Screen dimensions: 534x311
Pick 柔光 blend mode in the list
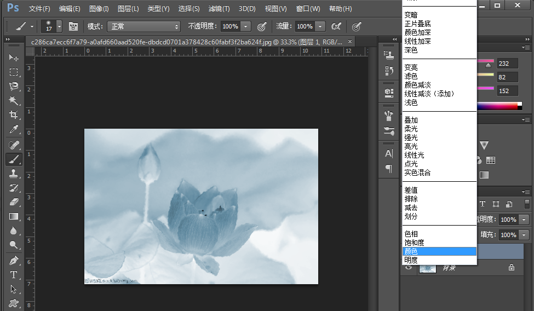[x=411, y=129]
